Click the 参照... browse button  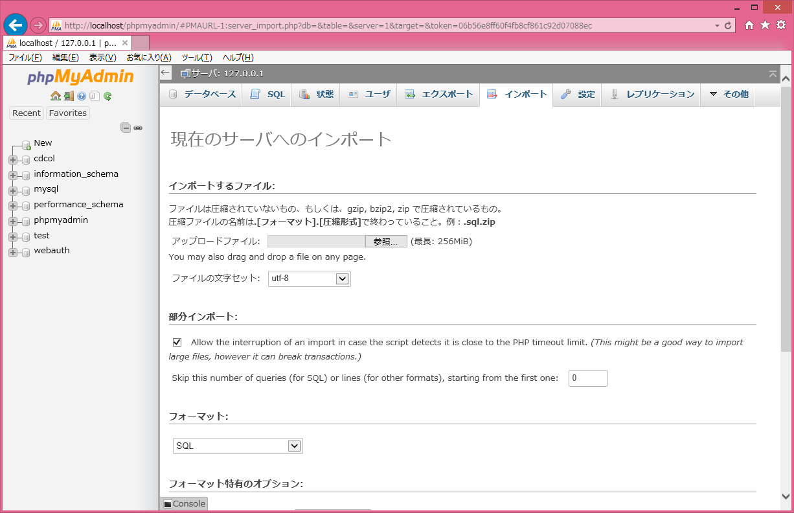tap(386, 242)
